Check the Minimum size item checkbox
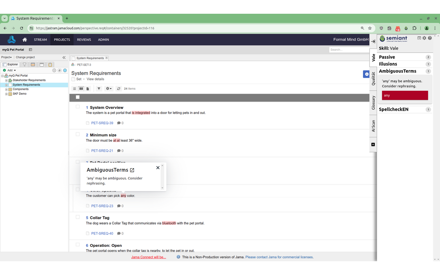This screenshot has width=440, height=275. coord(78,134)
